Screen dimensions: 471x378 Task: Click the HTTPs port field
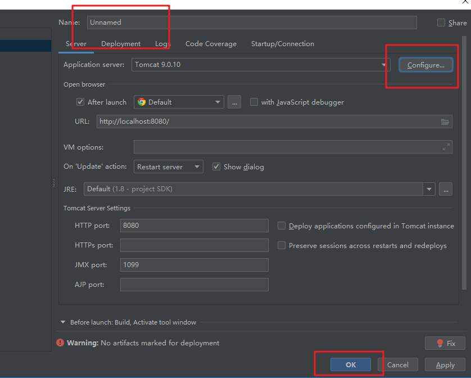click(194, 245)
